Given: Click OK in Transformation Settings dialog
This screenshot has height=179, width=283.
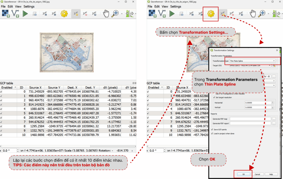Looking at the screenshot, I should (243, 174).
